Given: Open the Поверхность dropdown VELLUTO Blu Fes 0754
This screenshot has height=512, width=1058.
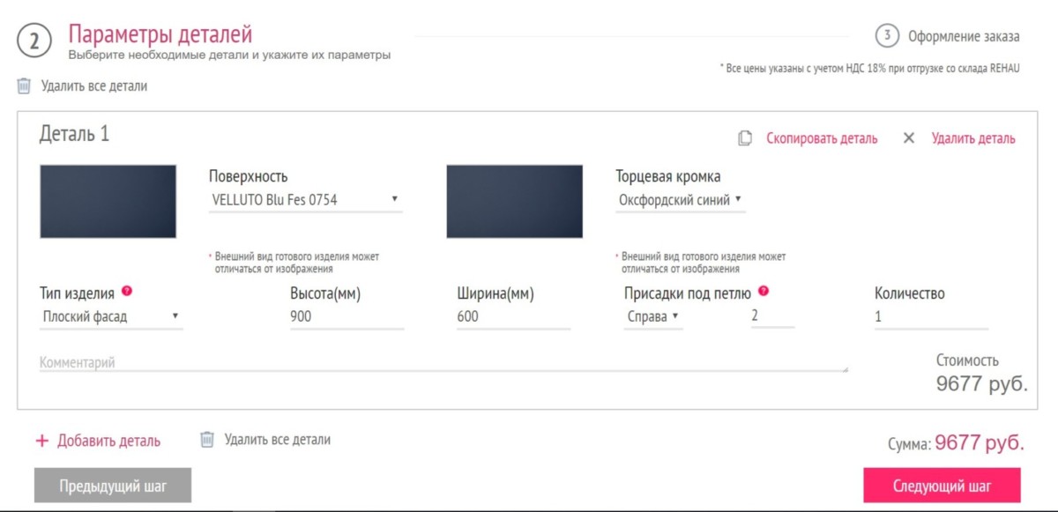Looking at the screenshot, I should point(305,200).
